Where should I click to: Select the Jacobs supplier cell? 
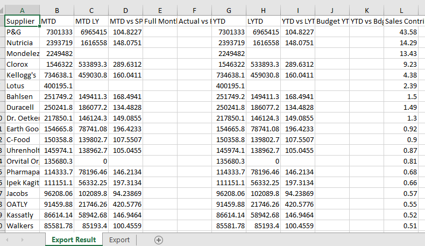point(22,193)
